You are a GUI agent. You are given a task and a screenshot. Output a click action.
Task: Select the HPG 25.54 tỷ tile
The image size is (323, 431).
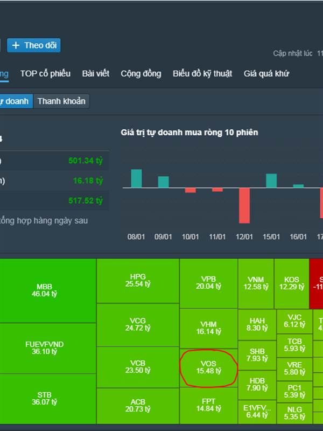click(x=138, y=281)
